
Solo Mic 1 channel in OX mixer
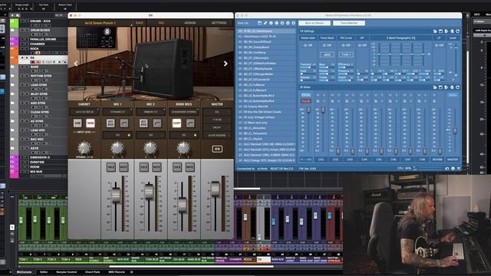(110, 167)
